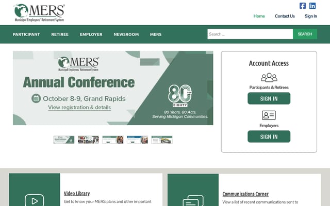This screenshot has height=206, width=330.
Task: Go to the Home link
Action: tap(259, 16)
